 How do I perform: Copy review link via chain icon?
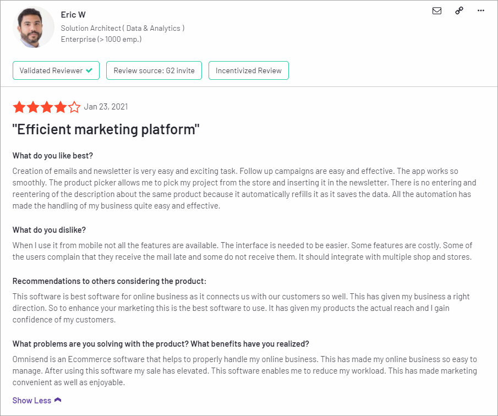pyautogui.click(x=459, y=10)
